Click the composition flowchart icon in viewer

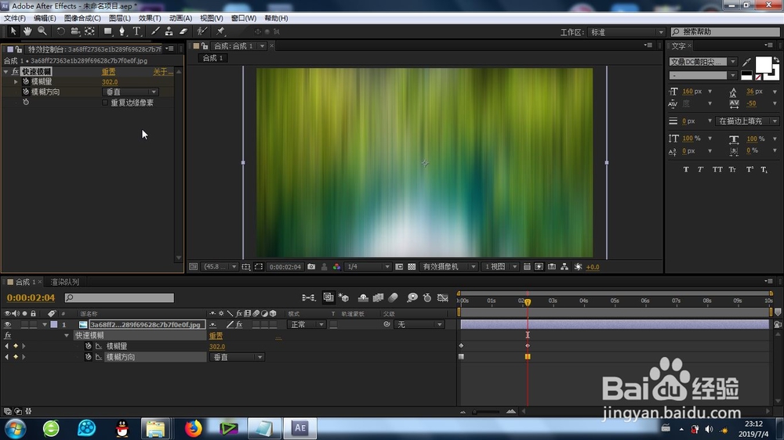(564, 267)
